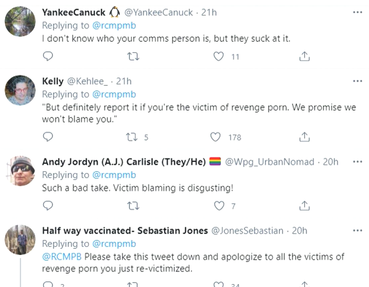Open more options on Kelly's tweet
This screenshot has width=369, height=287.
(x=357, y=81)
